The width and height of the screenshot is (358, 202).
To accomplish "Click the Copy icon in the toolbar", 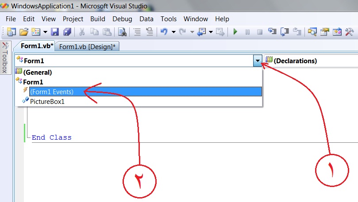I will (94, 32).
